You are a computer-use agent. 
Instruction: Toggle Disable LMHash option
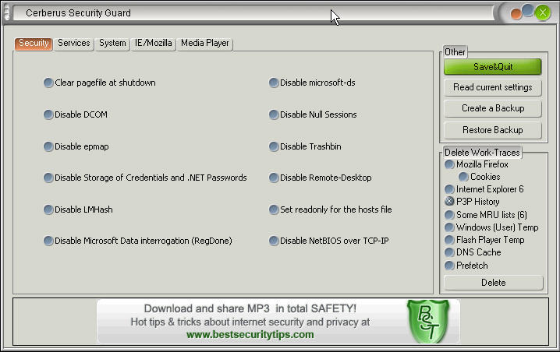pos(48,209)
